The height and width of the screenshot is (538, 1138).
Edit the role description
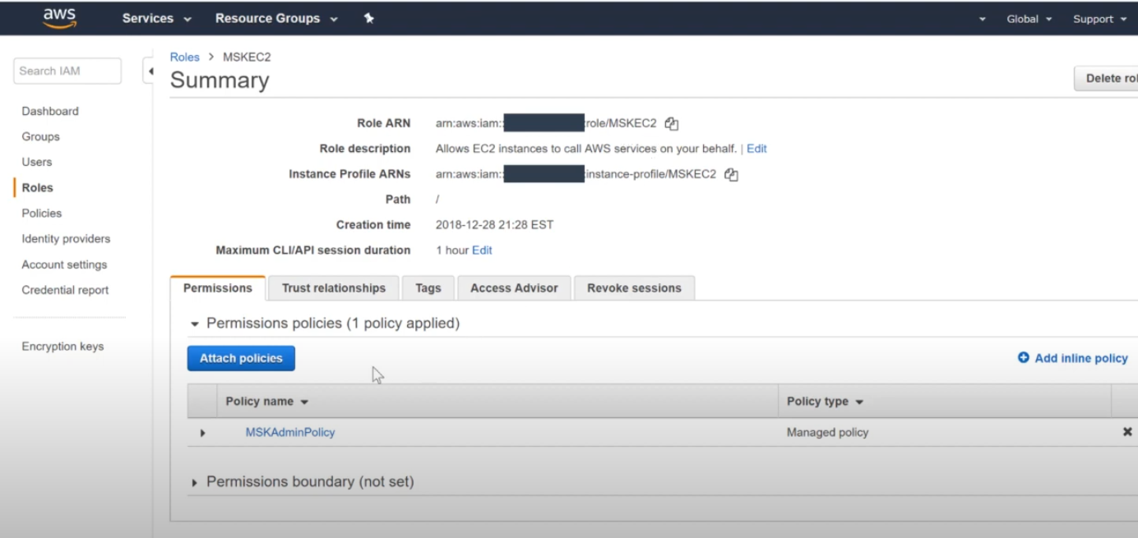point(756,149)
